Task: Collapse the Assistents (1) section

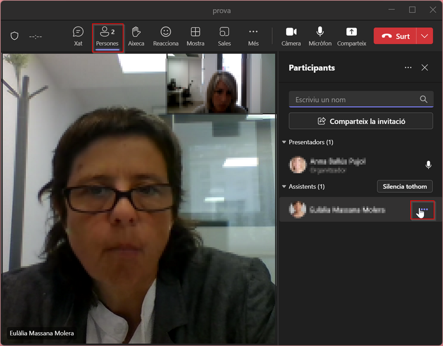Action: pyautogui.click(x=284, y=186)
